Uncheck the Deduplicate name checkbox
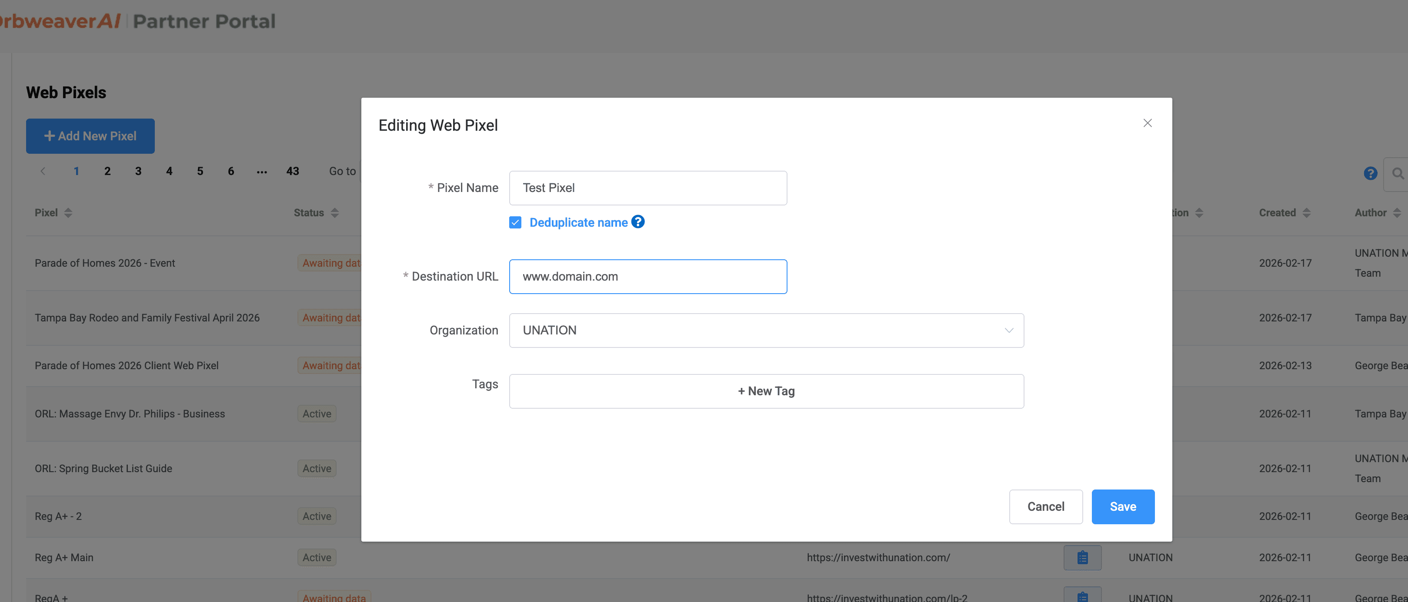This screenshot has height=602, width=1408. click(515, 222)
